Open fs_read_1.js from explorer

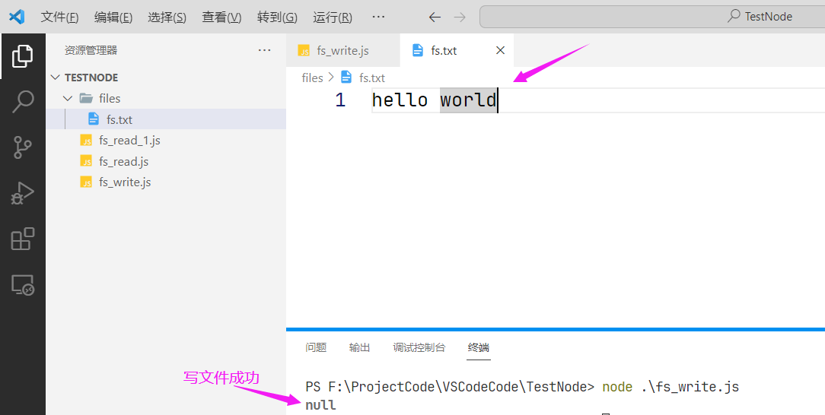166,141
